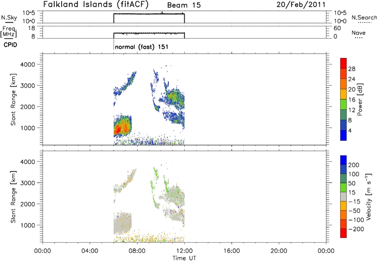The height and width of the screenshot is (261, 377).
Task: Click the gray segment of velocity color bar
Action: [x=344, y=196]
